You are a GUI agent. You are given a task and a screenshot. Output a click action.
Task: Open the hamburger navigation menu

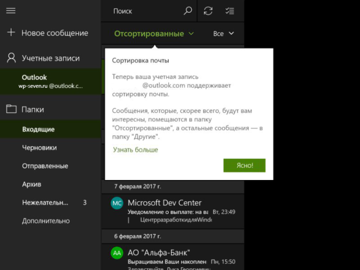point(11,11)
